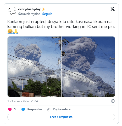Open the @travelerbydae handle
Image resolution: width=122 pixels, height=126 pixels.
[x=29, y=14]
